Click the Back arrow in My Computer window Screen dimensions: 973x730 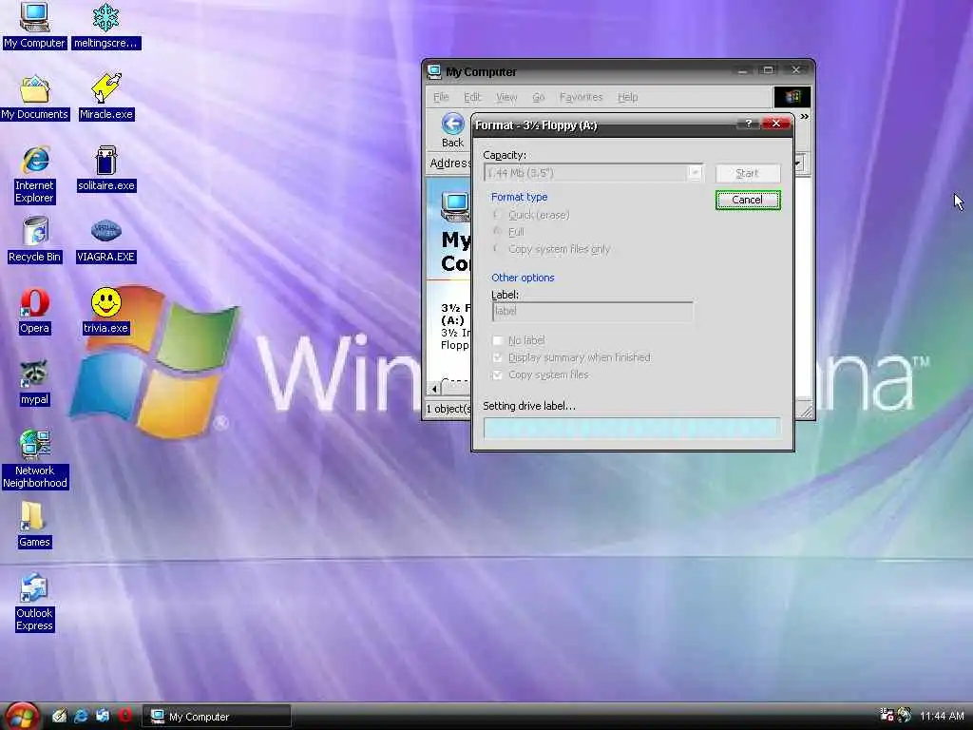[452, 130]
